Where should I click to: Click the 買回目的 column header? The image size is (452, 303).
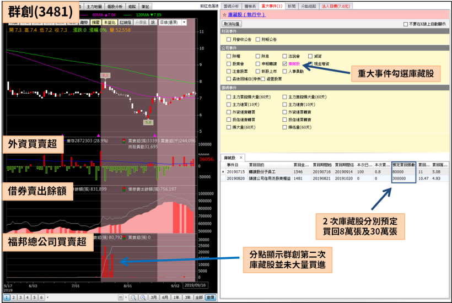pos(270,165)
